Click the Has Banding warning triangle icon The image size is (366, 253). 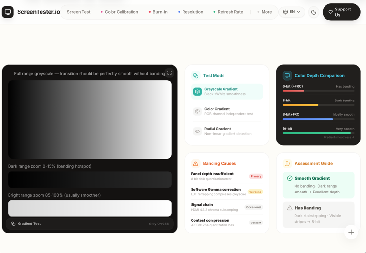[x=290, y=208]
